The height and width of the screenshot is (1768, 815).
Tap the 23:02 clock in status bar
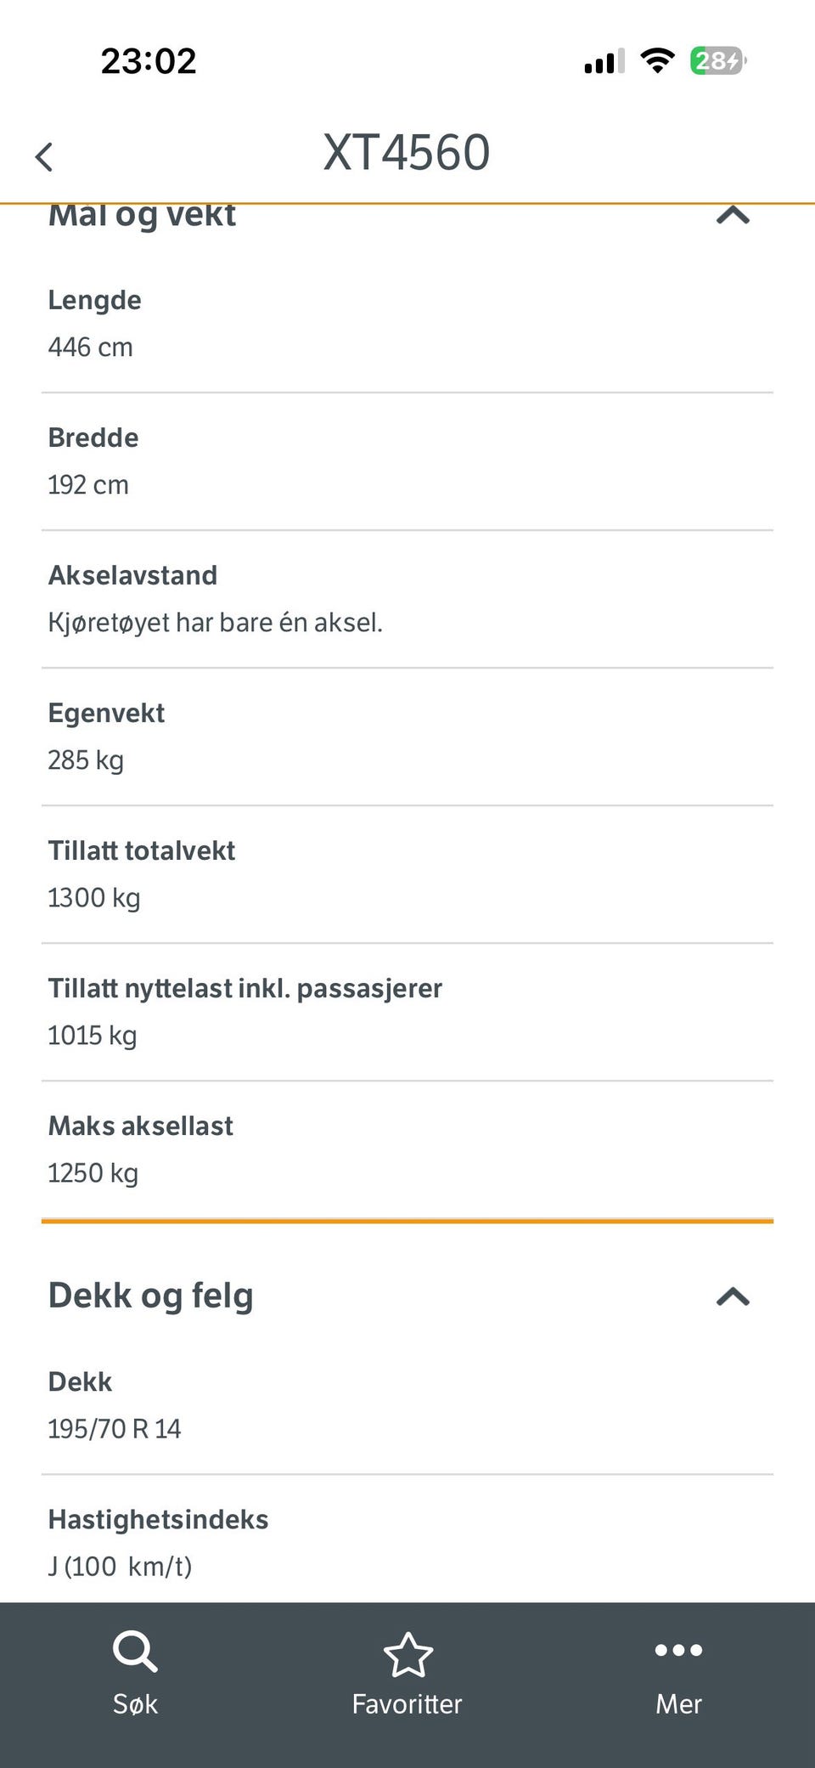point(149,61)
